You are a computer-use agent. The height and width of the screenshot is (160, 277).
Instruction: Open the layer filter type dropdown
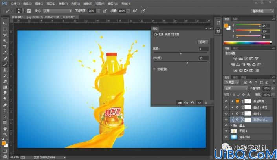click(232, 82)
